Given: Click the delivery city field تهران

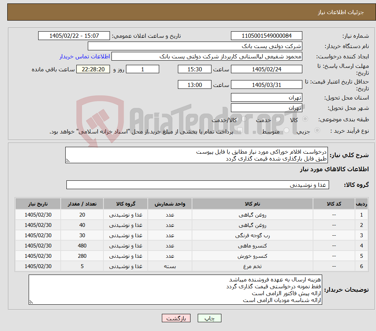Looking at the screenshot, I should (x=266, y=108).
